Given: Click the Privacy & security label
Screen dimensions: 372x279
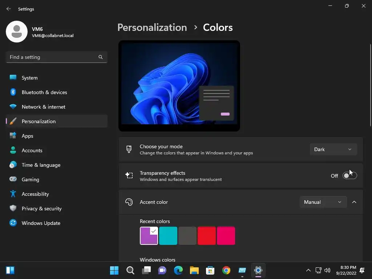Looking at the screenshot, I should click(x=42, y=209).
